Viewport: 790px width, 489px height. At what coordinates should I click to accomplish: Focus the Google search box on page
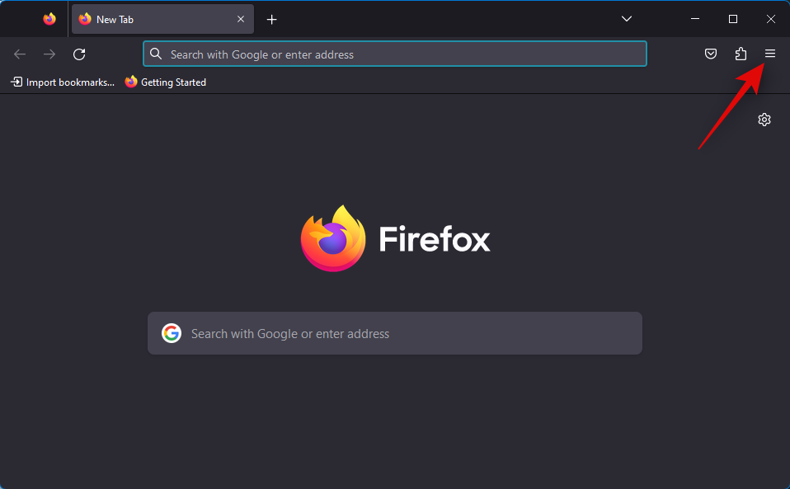click(x=395, y=333)
